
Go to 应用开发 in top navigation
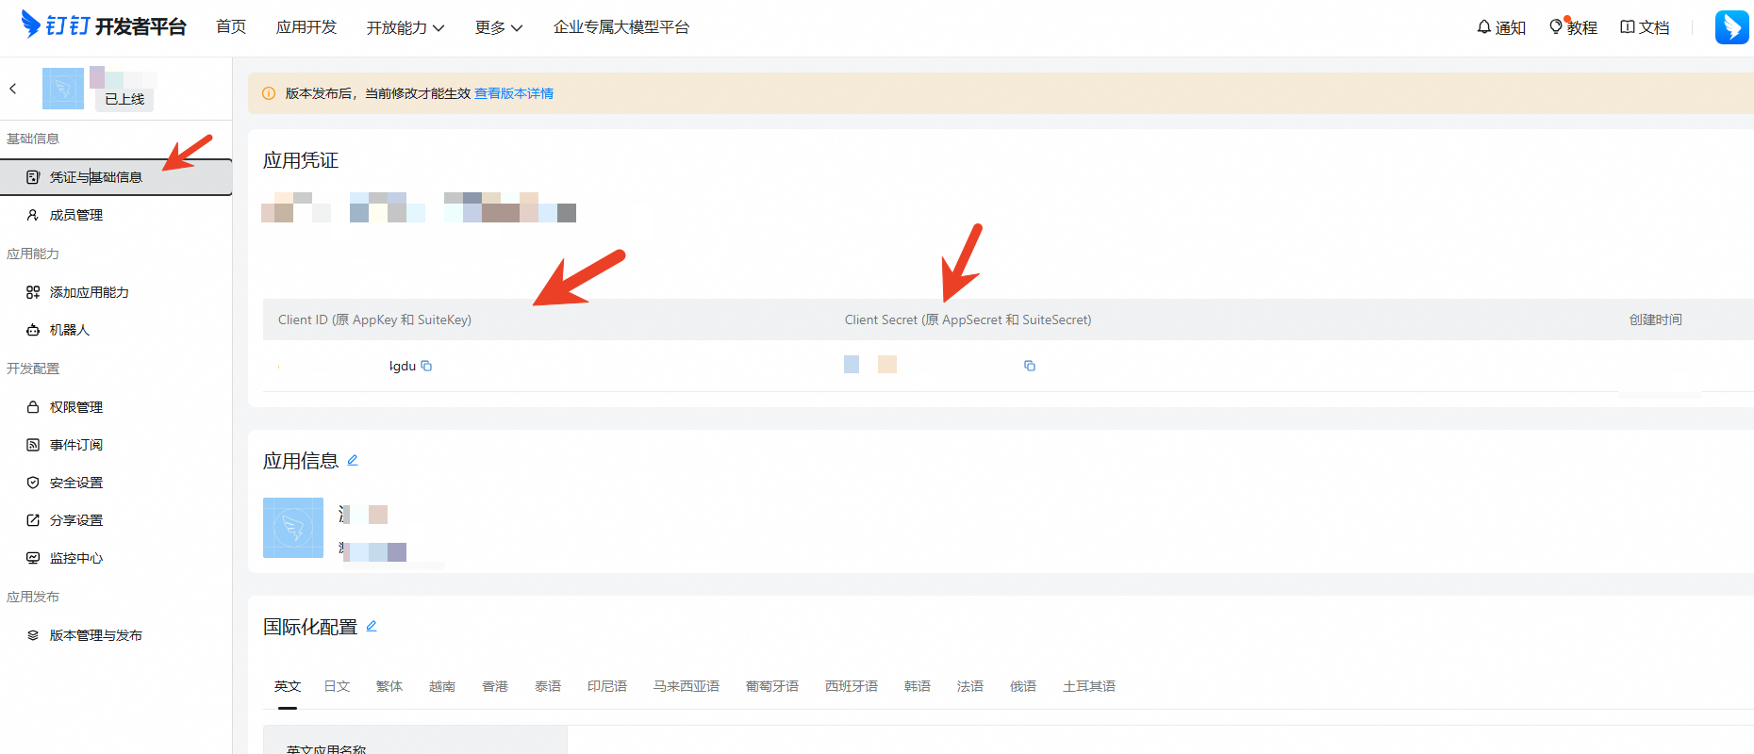306,27
